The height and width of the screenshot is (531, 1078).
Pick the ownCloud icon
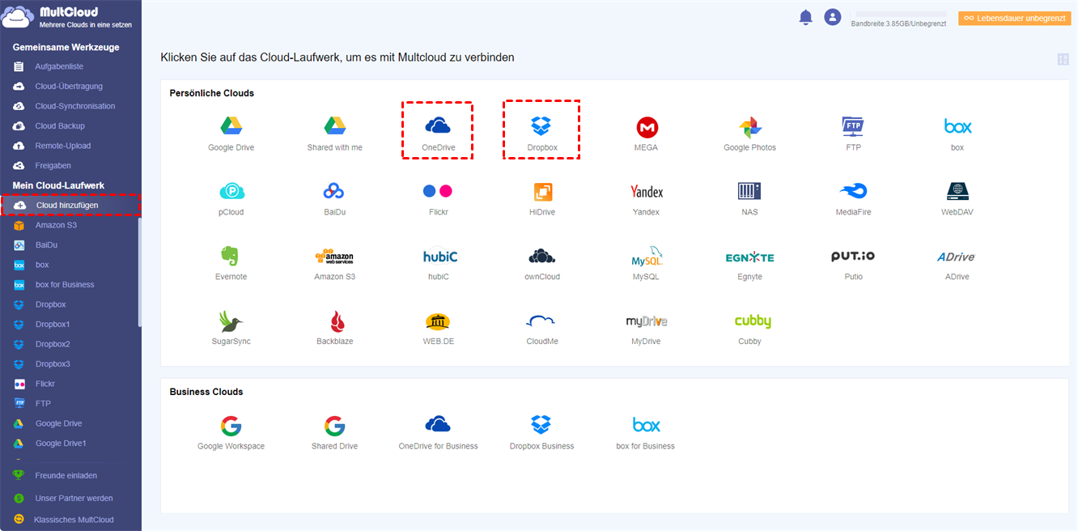[541, 263]
